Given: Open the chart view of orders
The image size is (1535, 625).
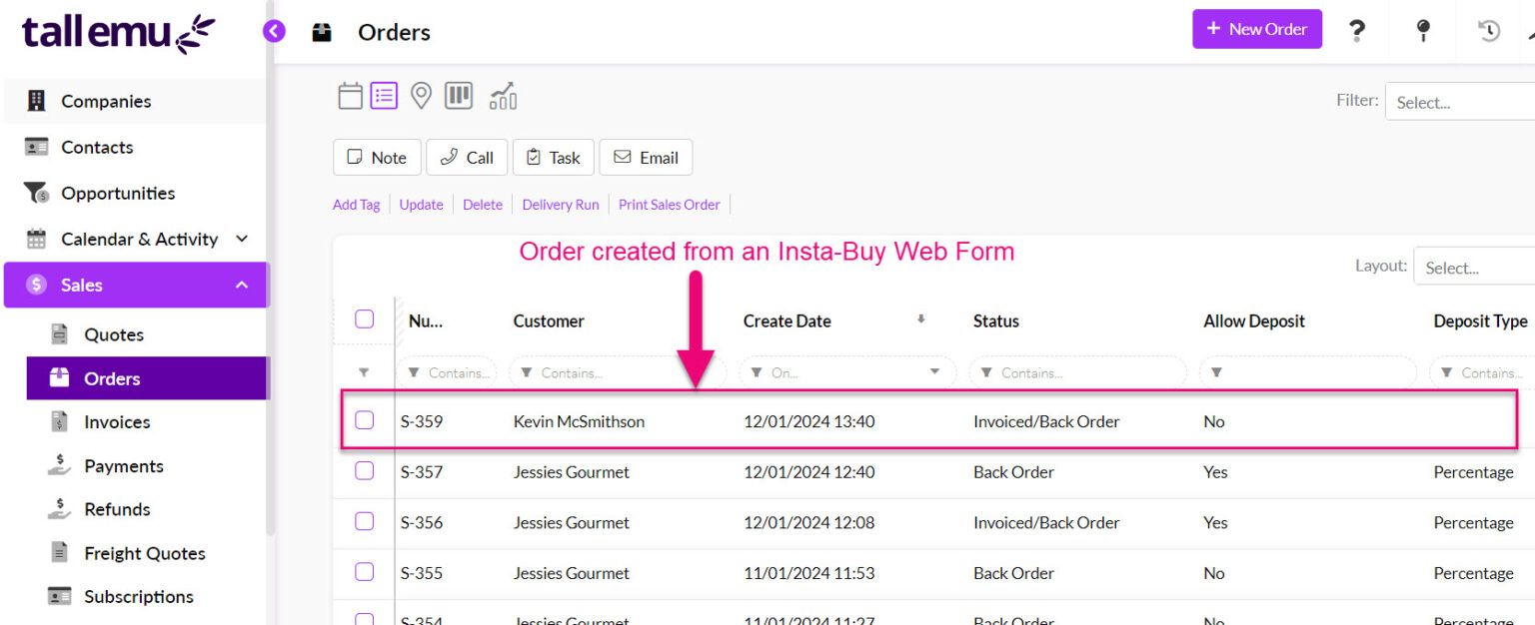Looking at the screenshot, I should [501, 95].
